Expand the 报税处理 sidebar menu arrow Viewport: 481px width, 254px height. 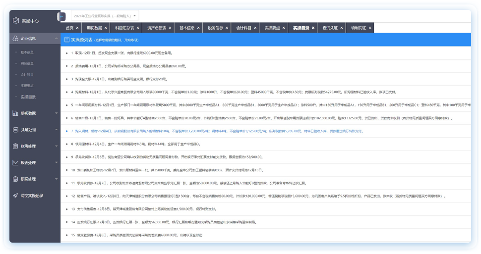(x=56, y=179)
